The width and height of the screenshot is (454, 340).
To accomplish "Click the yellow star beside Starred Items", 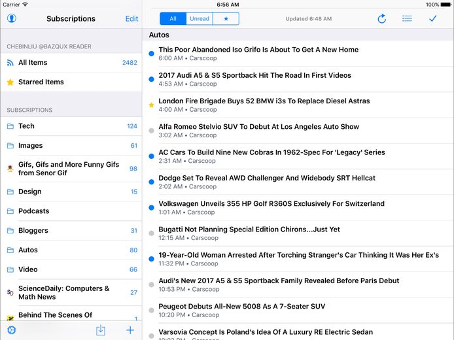I will [x=10, y=82].
